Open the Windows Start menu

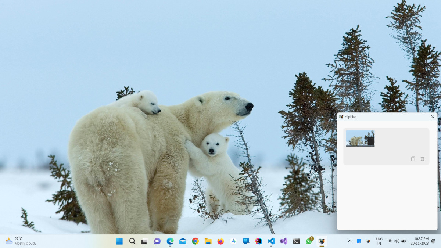tap(119, 241)
